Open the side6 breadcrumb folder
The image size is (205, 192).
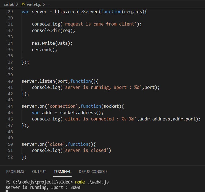point(9,5)
